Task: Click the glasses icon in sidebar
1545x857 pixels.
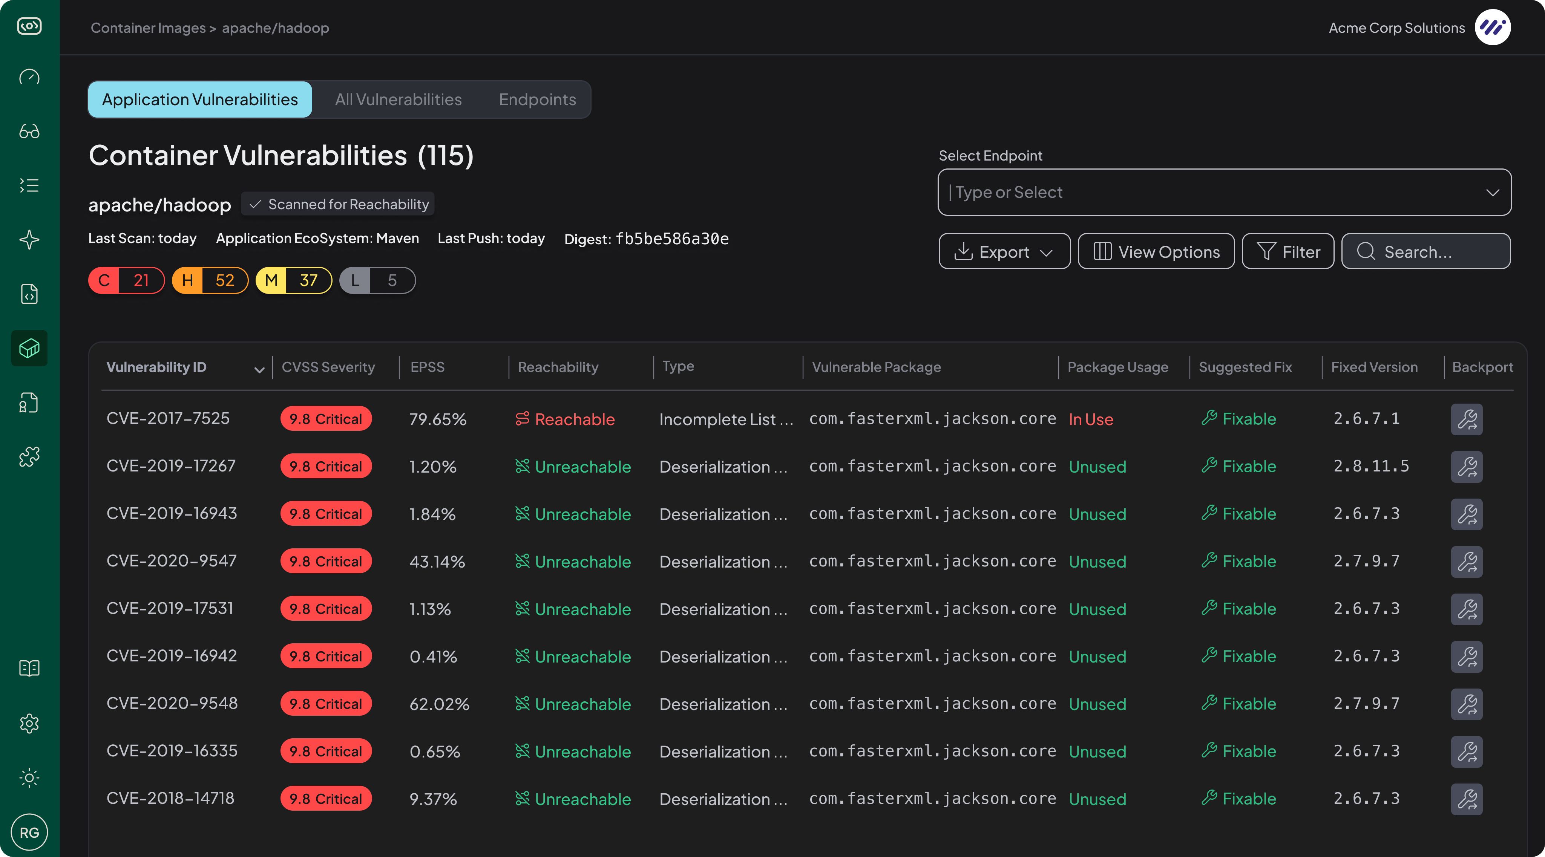Action: click(29, 131)
